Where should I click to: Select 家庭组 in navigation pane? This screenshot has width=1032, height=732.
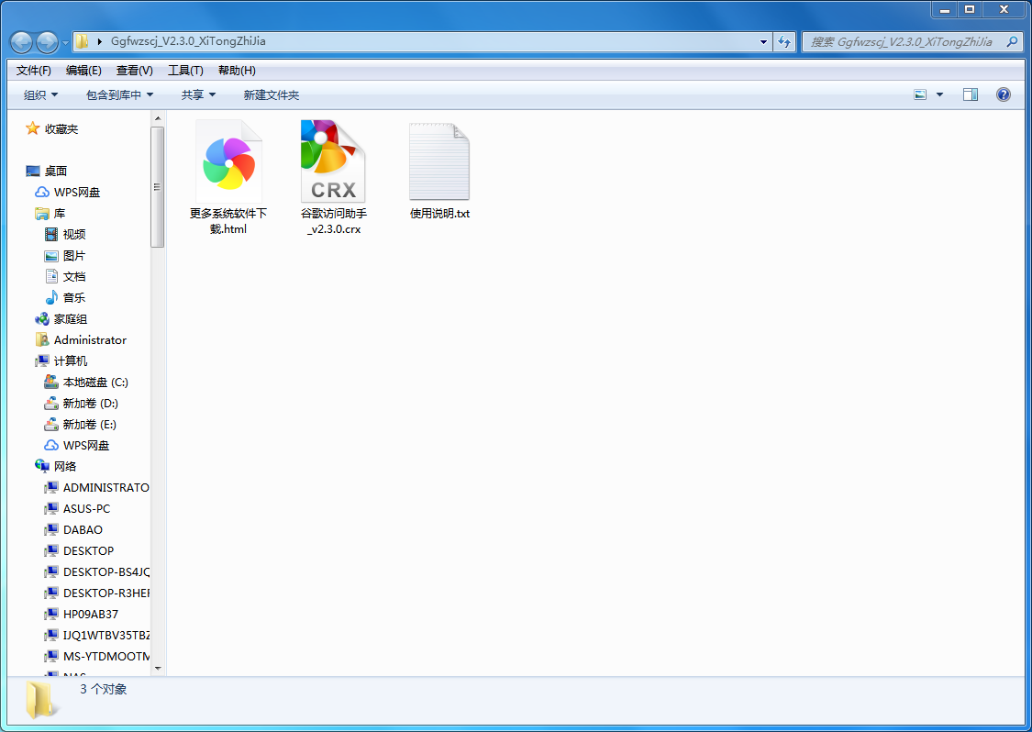pyautogui.click(x=70, y=318)
